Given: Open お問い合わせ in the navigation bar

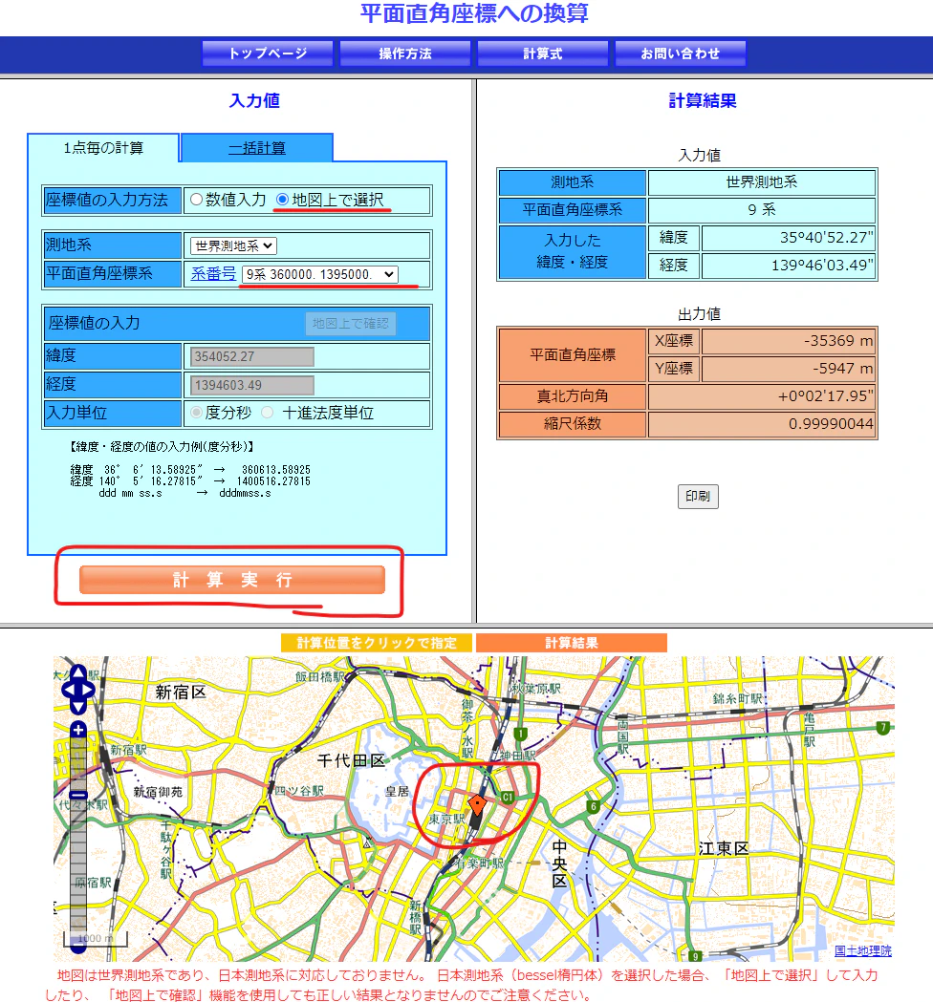Looking at the screenshot, I should click(x=681, y=53).
